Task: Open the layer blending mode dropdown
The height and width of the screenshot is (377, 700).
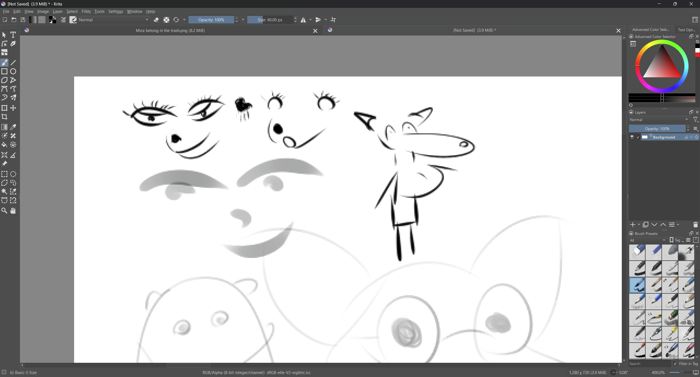Action: (x=659, y=120)
